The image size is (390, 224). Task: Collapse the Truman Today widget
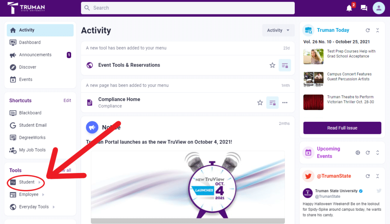[377, 30]
